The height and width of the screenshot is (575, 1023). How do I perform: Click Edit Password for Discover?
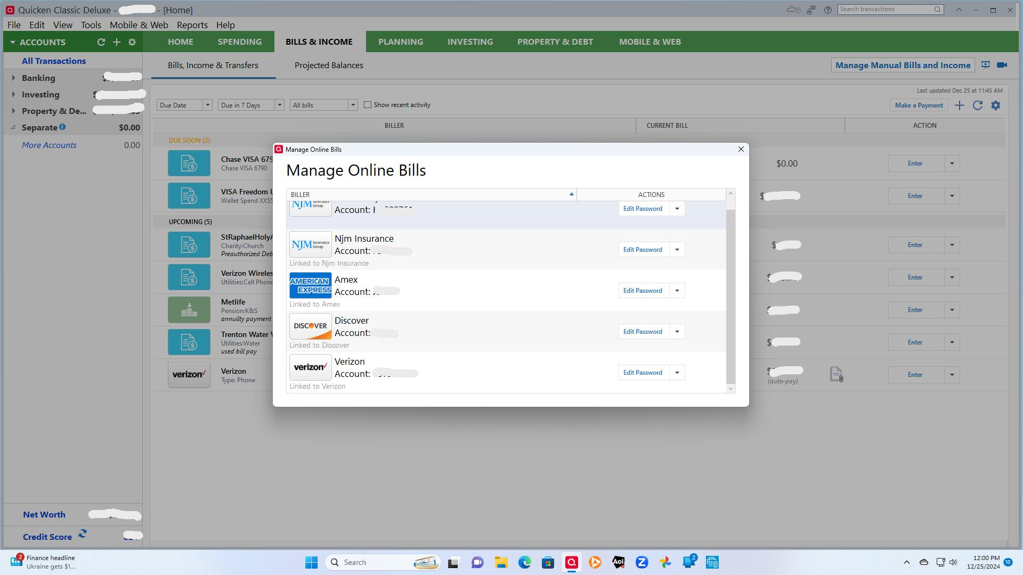(x=643, y=332)
